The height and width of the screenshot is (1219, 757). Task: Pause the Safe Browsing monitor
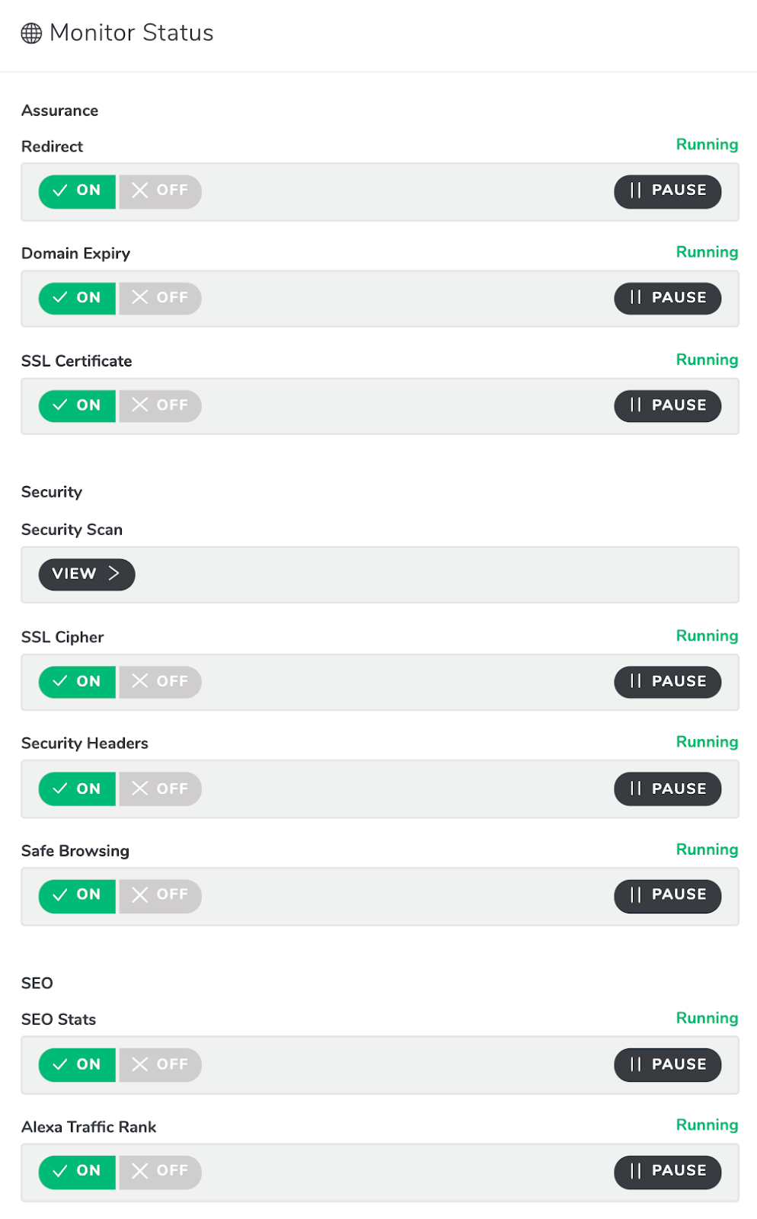pos(667,895)
